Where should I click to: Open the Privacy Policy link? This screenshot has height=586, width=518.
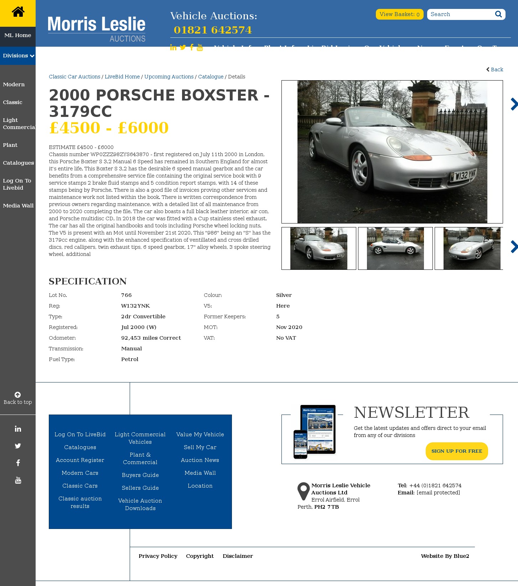158,556
